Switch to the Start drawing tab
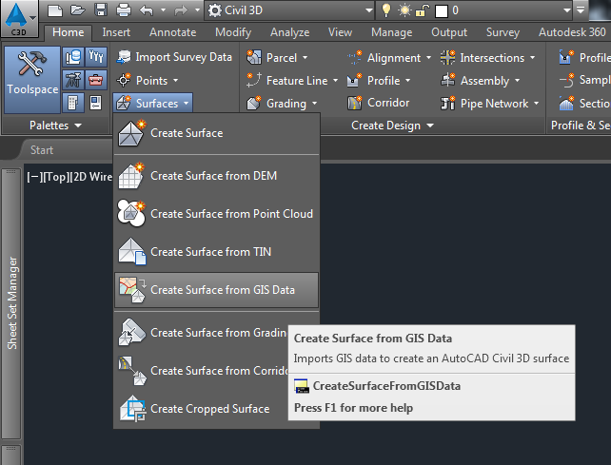611x465 pixels. coord(42,150)
